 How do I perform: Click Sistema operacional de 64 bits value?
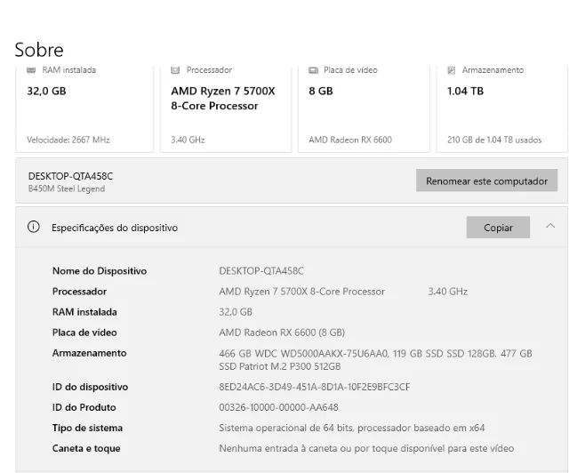(x=352, y=428)
